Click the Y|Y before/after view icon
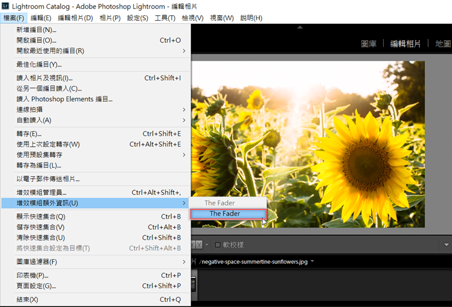 (198, 244)
